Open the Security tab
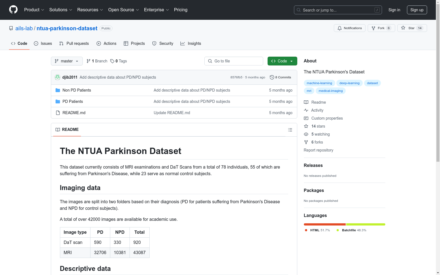The height and width of the screenshot is (275, 440). point(163,43)
